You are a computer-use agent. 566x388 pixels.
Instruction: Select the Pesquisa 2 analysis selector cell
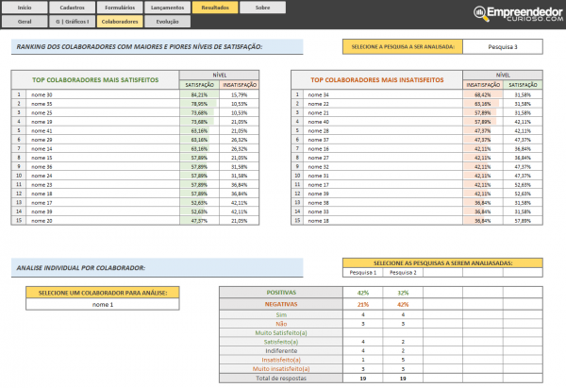pyautogui.click(x=403, y=273)
